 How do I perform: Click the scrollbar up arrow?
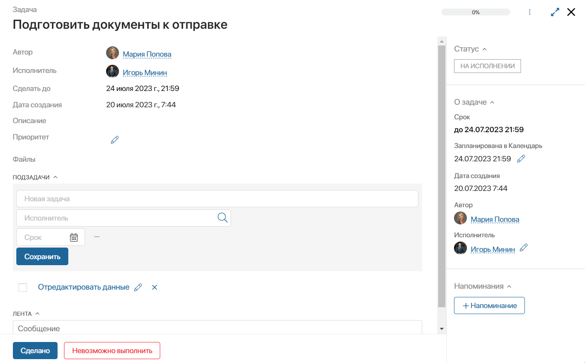[441, 41]
